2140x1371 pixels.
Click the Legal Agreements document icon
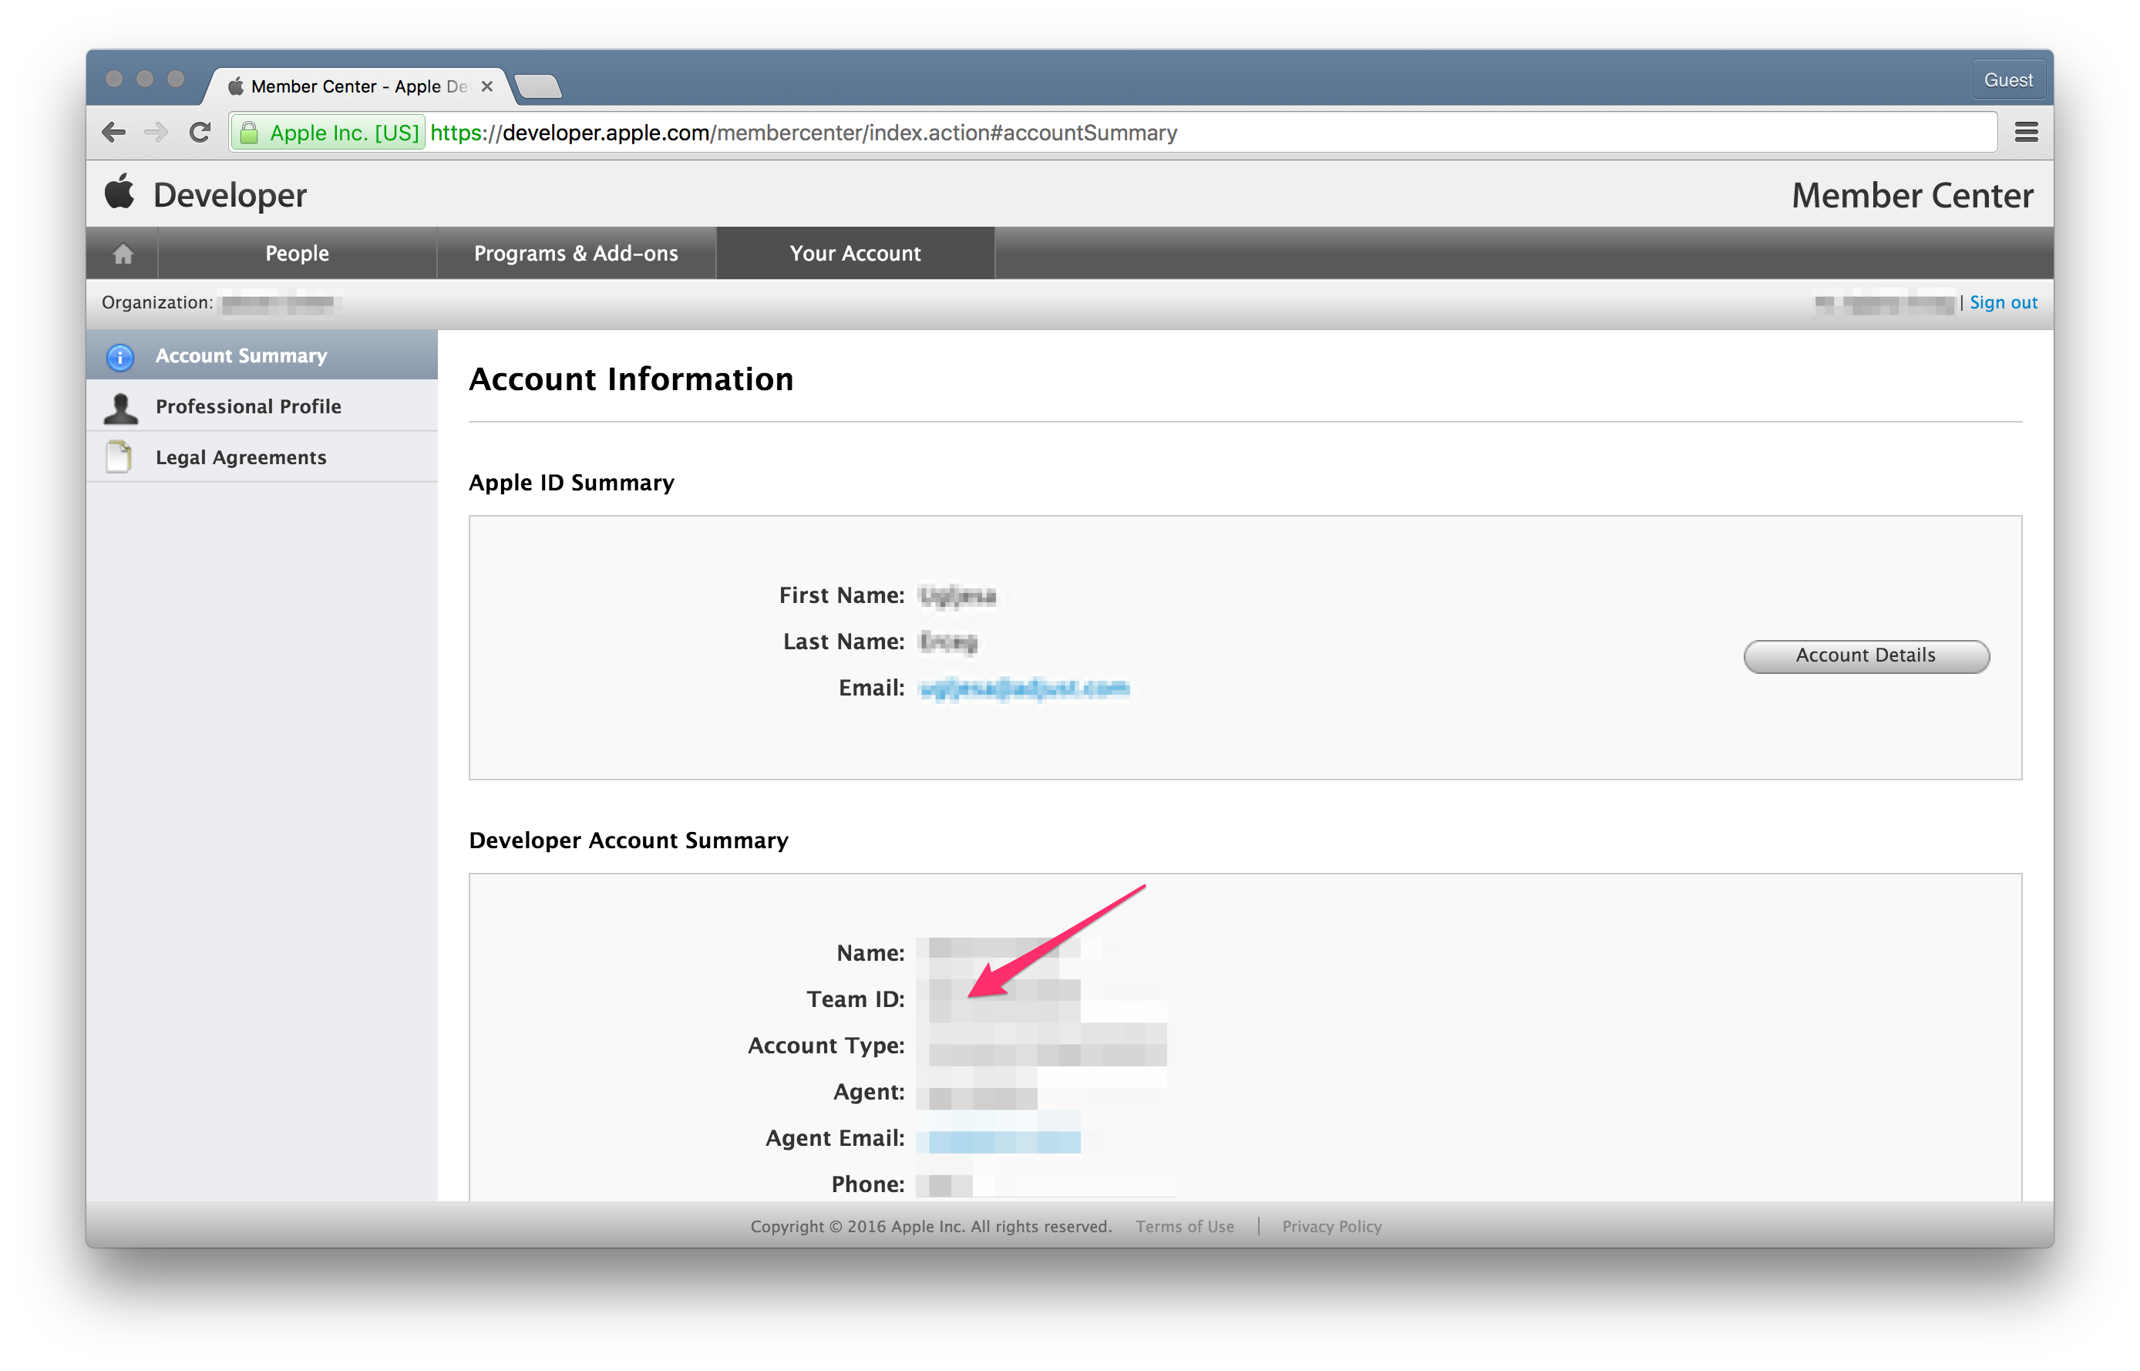[119, 457]
